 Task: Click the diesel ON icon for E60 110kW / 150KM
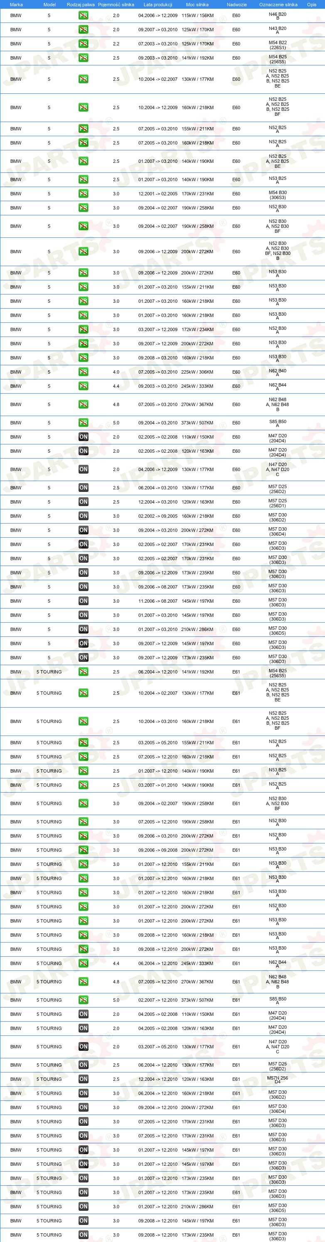click(x=83, y=437)
